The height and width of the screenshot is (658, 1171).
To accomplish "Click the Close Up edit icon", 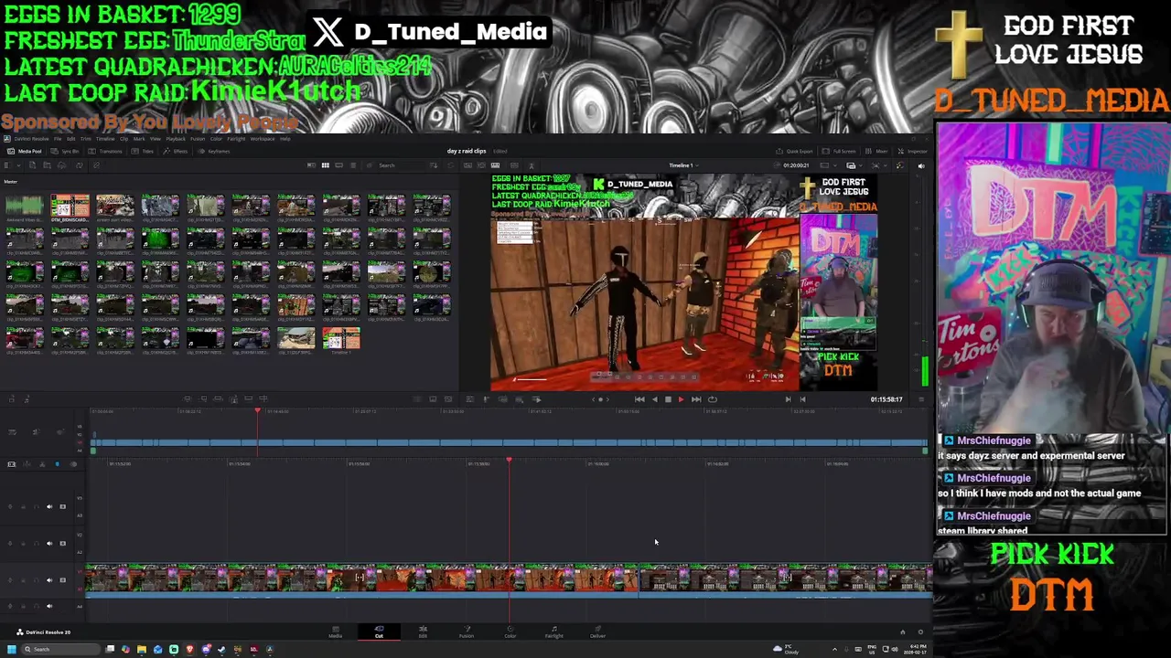I will [x=233, y=399].
